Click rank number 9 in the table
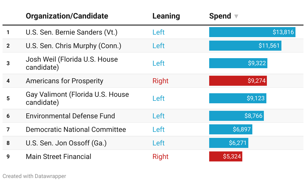306x182 pixels. click(x=8, y=156)
